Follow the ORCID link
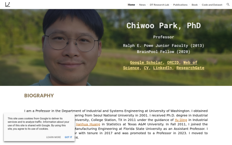Image resolution: width=232 pixels, height=145 pixels. click(x=173, y=63)
